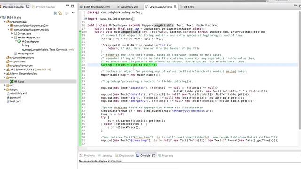Collapse the src/main/java source folder

pyautogui.click(x=5, y=22)
